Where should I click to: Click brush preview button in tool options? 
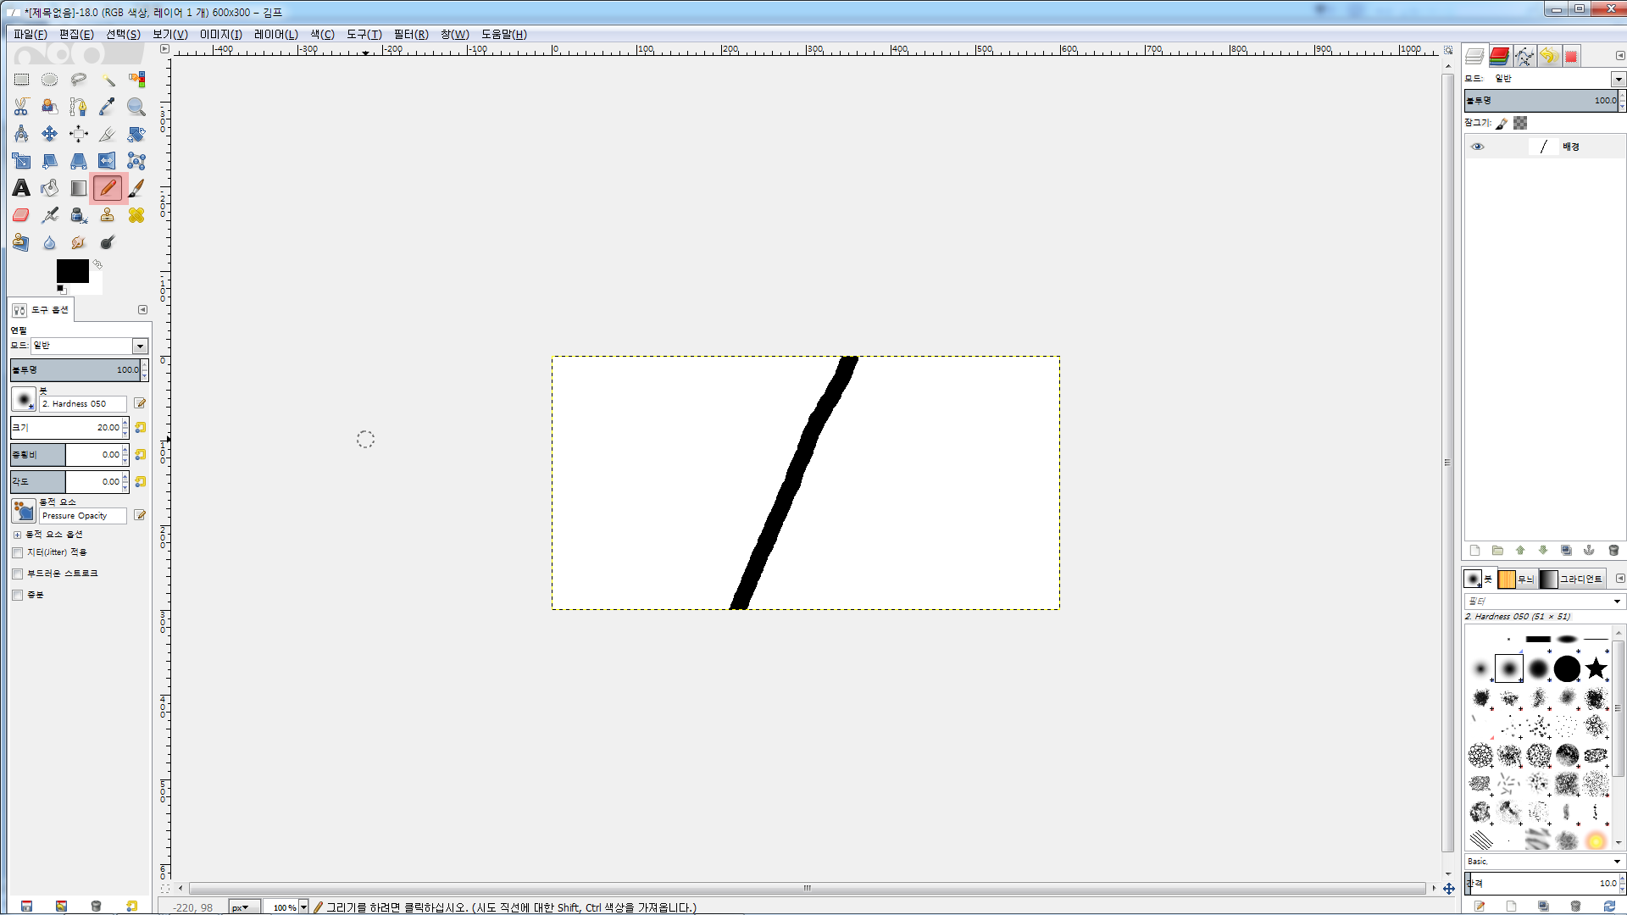point(24,399)
